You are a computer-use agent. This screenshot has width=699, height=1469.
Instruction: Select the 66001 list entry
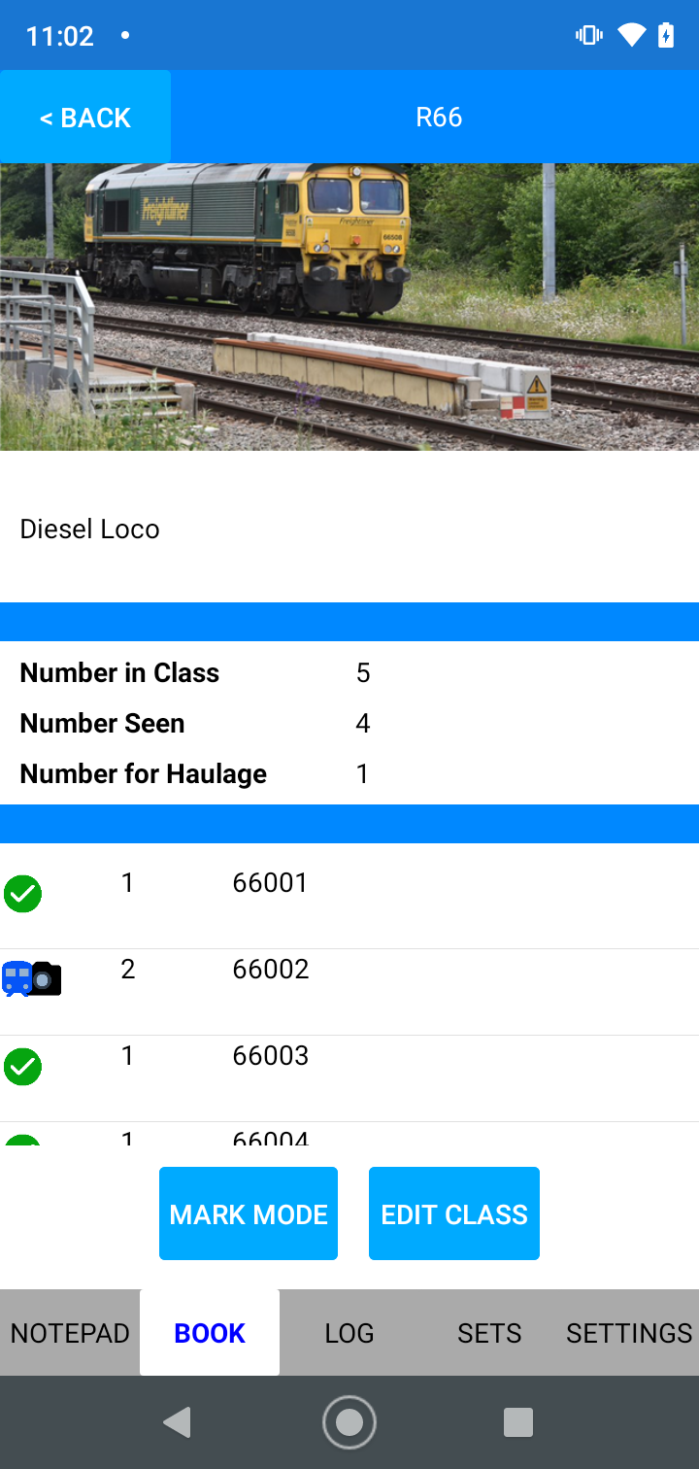click(x=270, y=882)
